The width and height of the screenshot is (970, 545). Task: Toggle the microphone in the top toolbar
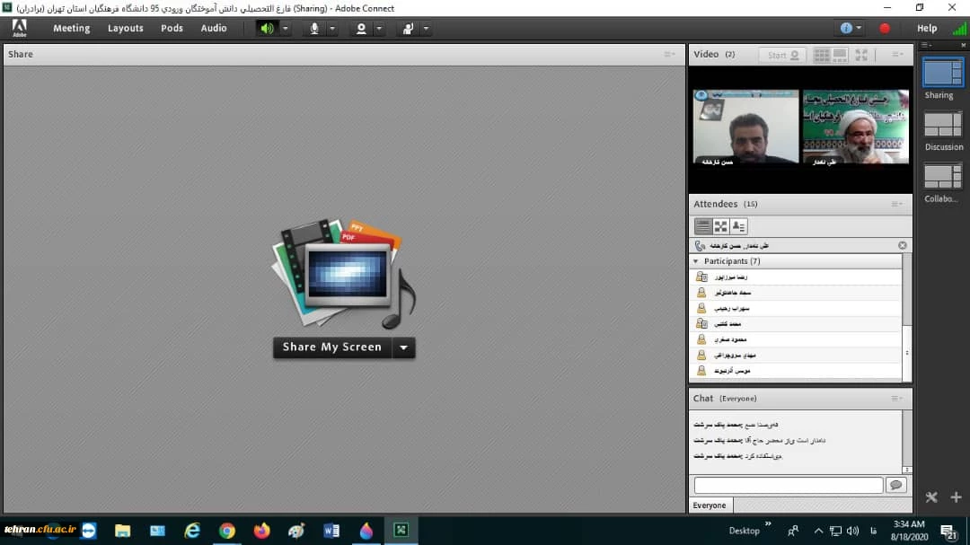tap(314, 28)
